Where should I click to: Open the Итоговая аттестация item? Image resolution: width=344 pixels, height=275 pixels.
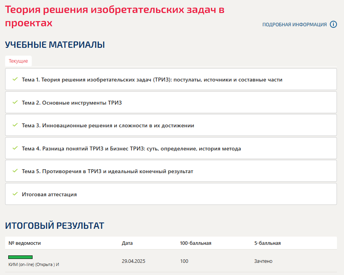[171, 194]
